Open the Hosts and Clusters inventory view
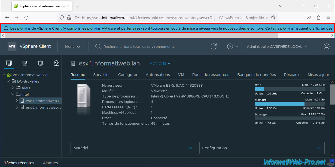 pyautogui.click(x=9, y=63)
